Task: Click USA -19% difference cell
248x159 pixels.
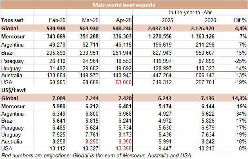Action: 240,82
